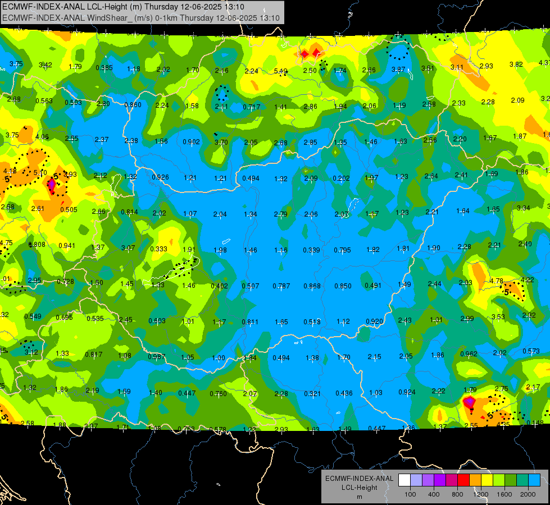
Task: Click the wind shear value 0.941
Action: [x=67, y=245]
